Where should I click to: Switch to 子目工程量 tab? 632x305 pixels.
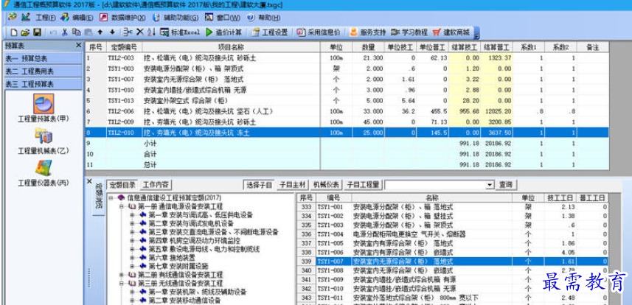click(x=363, y=185)
